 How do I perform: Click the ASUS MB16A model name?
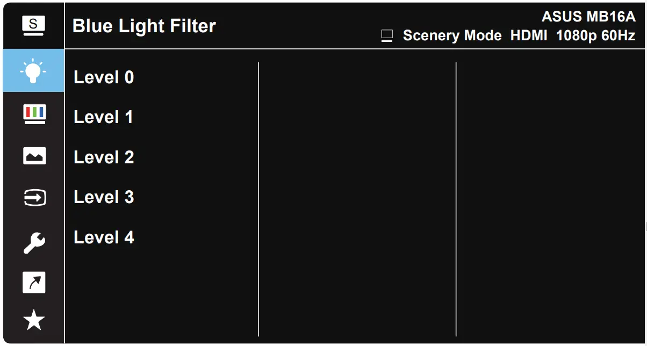[588, 17]
